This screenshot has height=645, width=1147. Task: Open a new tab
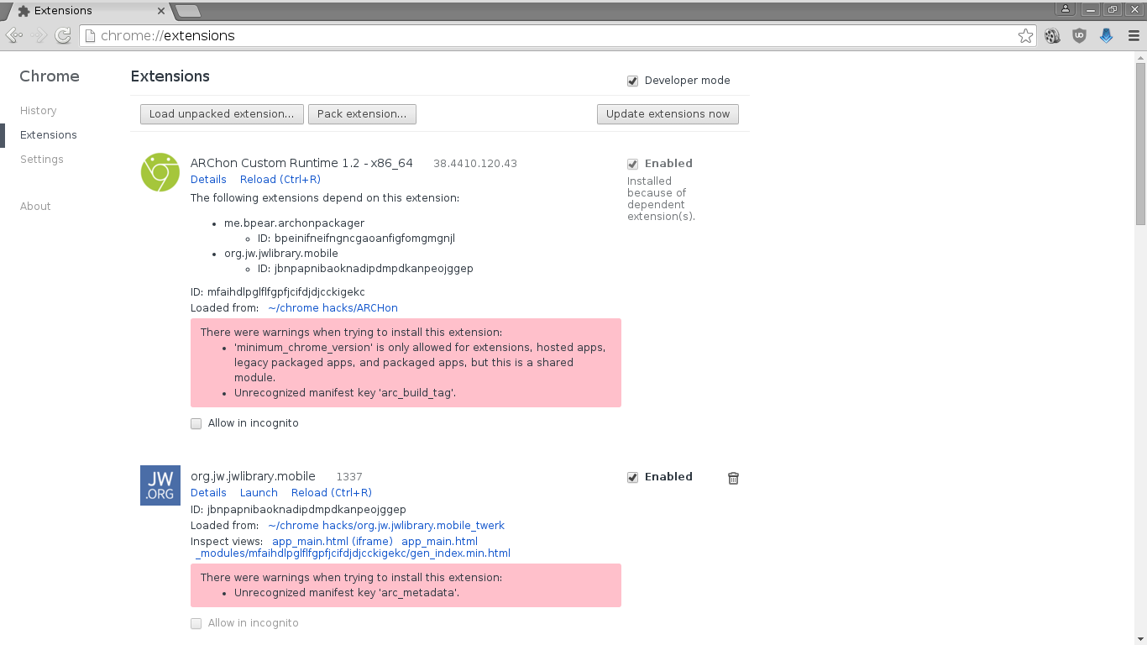pos(188,11)
